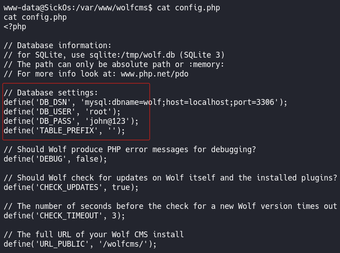Click the DB_DSN define line
The width and height of the screenshot is (340, 253).
(145, 102)
